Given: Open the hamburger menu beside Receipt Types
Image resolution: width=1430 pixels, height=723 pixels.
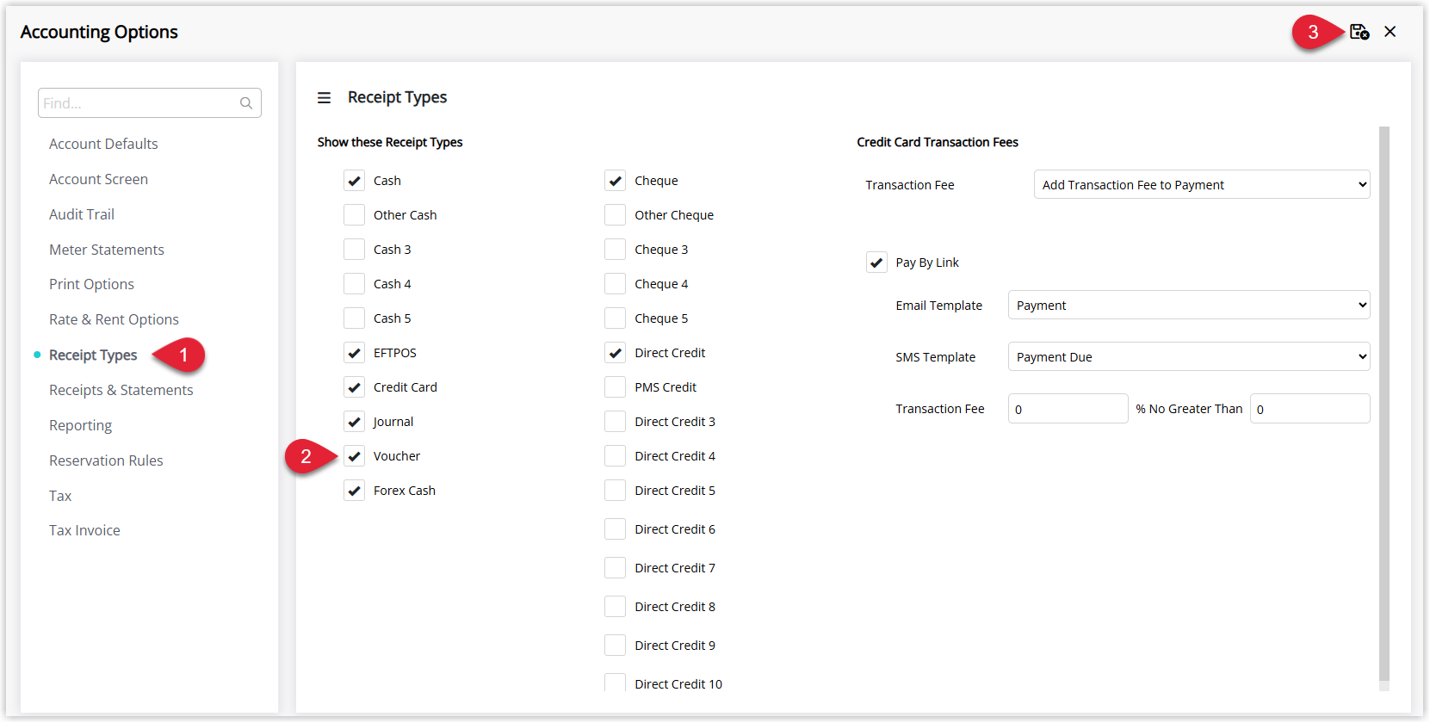Looking at the screenshot, I should (x=324, y=98).
